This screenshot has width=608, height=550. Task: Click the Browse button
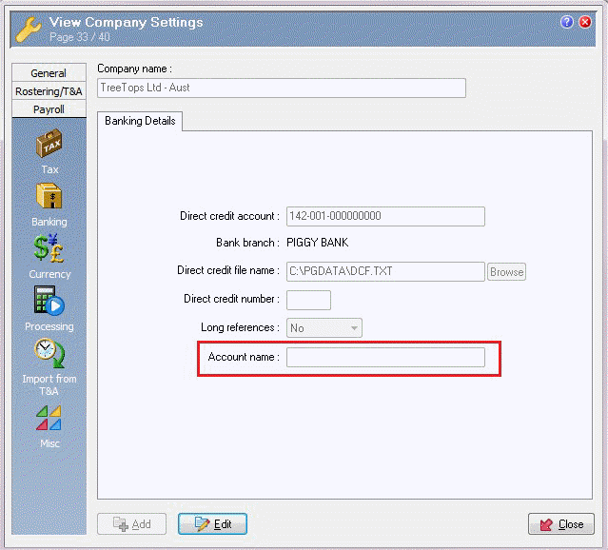click(506, 272)
